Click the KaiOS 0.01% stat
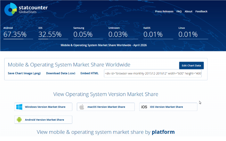Screen dimensions: 226x141 tap(158, 33)
